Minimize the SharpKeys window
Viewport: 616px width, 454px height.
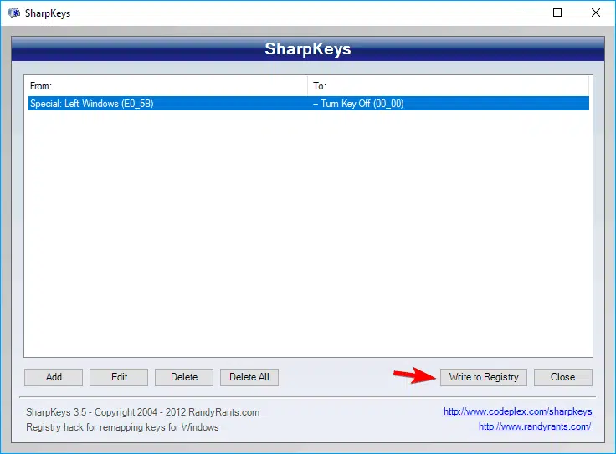[x=520, y=13]
